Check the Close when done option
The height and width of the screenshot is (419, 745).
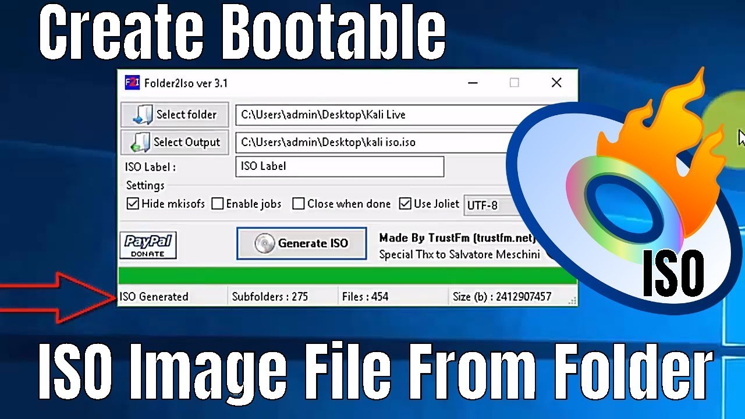click(342, 204)
